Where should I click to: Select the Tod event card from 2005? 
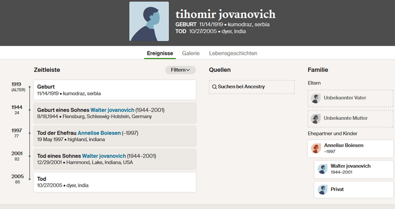pyautogui.click(x=114, y=182)
